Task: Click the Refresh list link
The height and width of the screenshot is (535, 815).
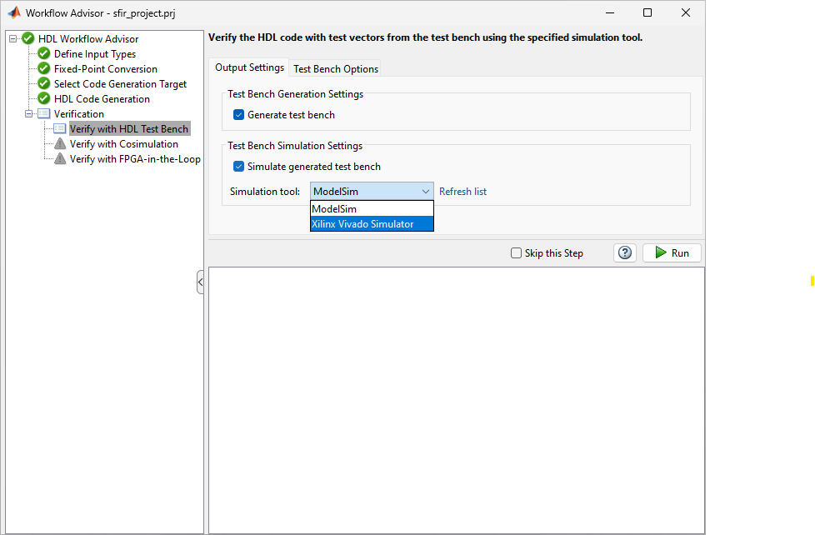Action: 462,192
